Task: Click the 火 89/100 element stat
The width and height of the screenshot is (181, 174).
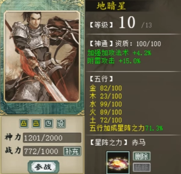Action: click(106, 112)
